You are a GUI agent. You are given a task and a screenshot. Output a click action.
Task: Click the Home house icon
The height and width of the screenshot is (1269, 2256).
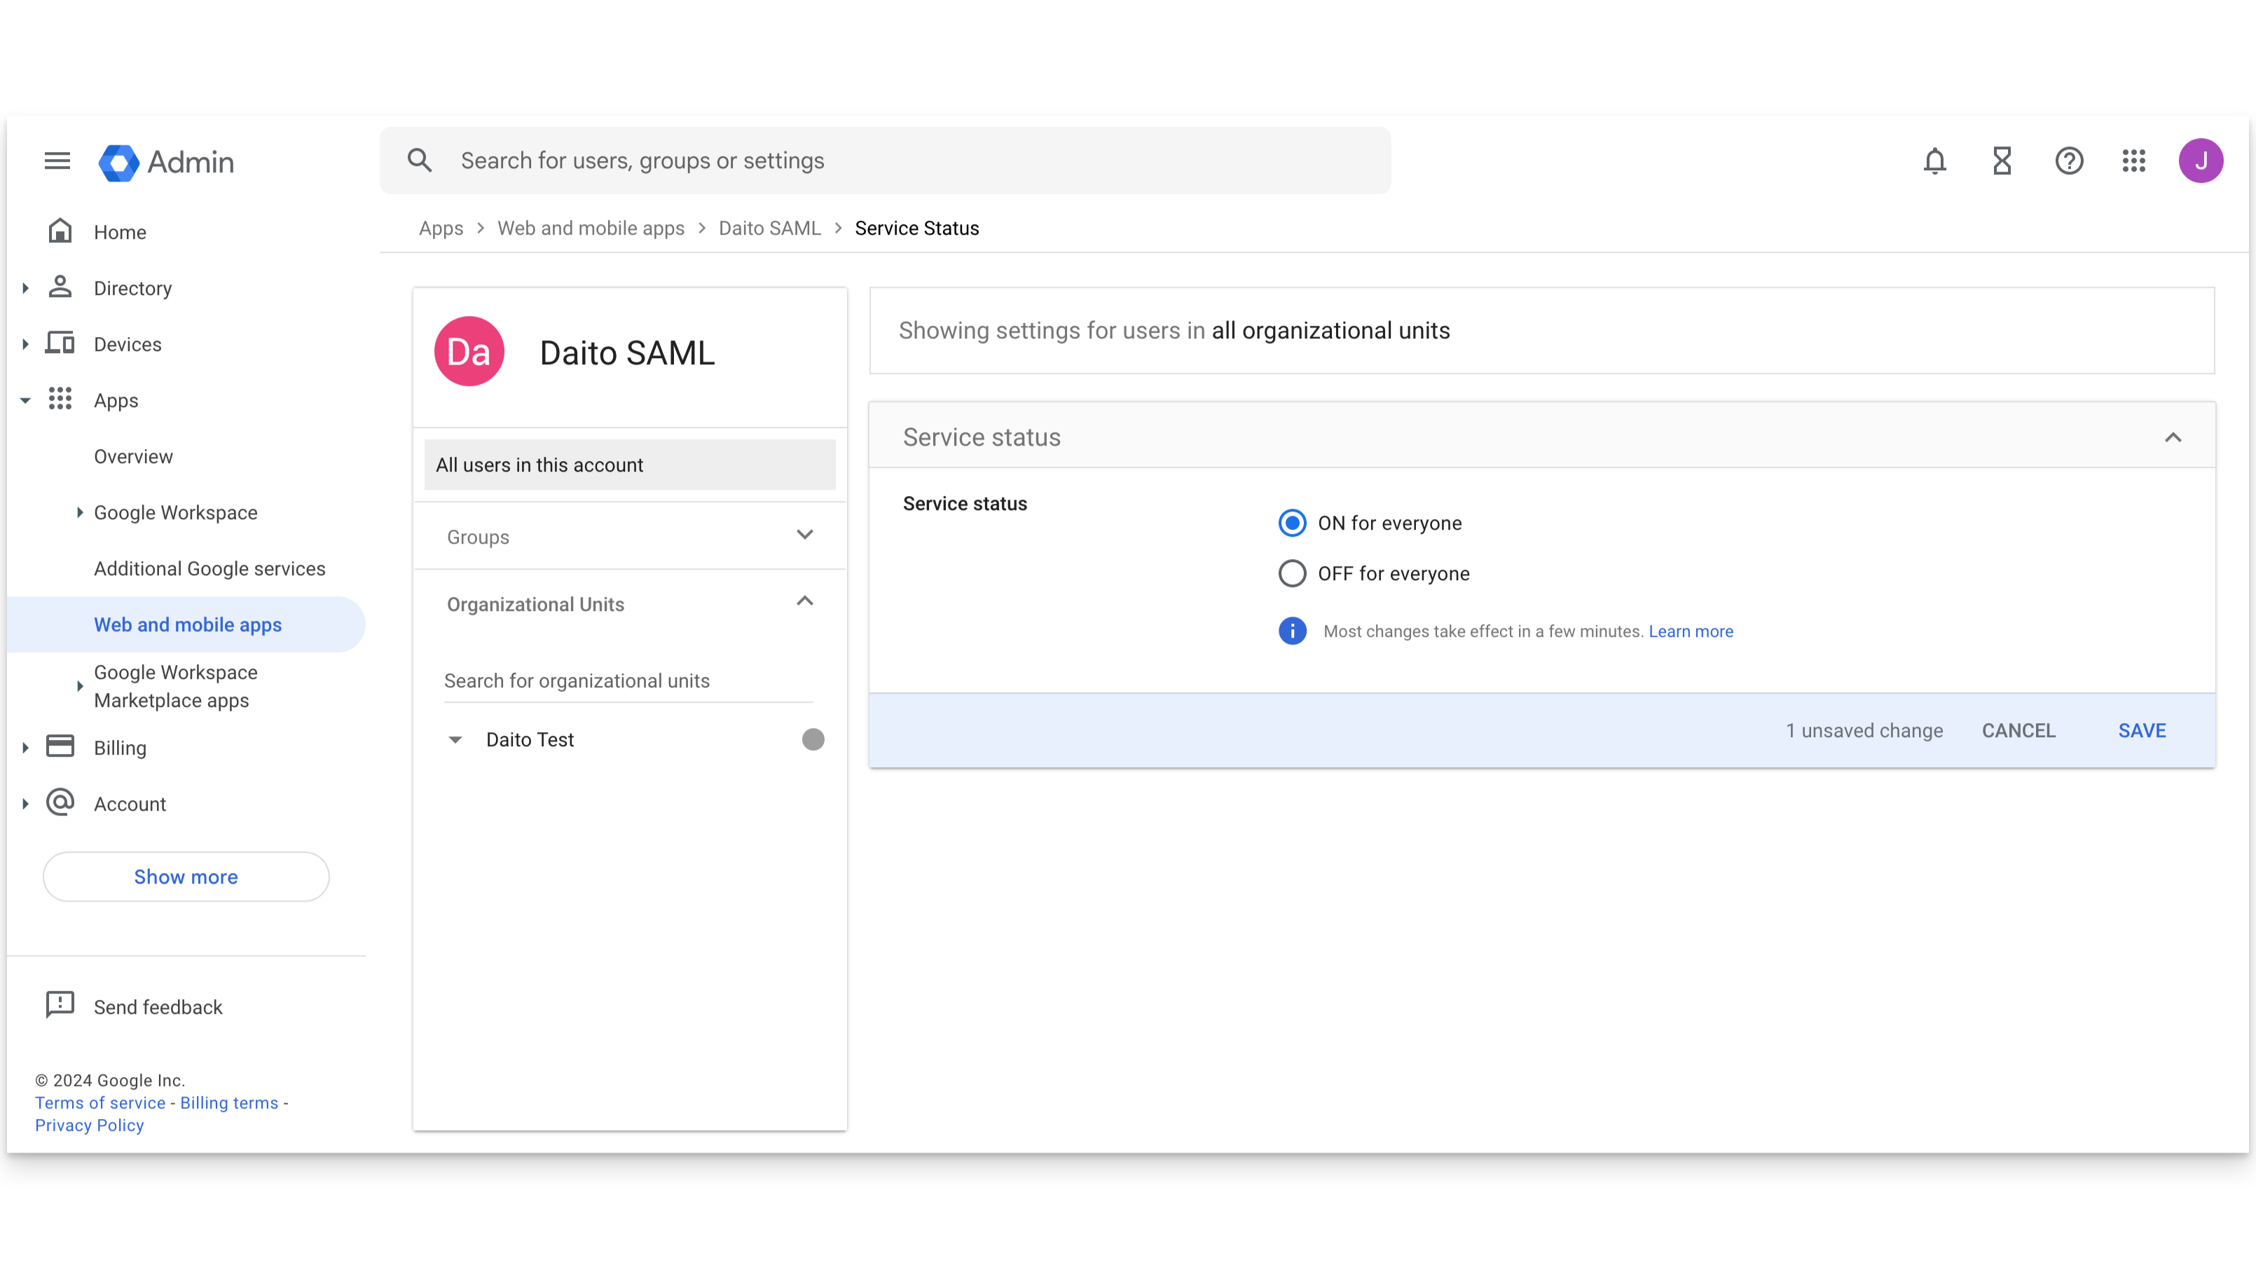pos(60,231)
